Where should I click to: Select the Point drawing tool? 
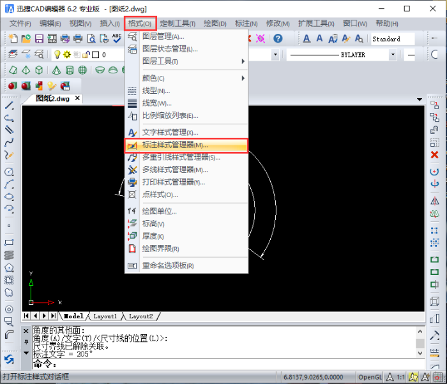(x=9, y=226)
